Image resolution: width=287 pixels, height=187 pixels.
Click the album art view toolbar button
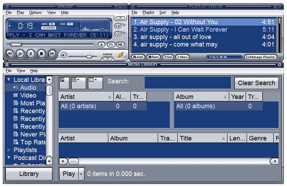click(64, 83)
